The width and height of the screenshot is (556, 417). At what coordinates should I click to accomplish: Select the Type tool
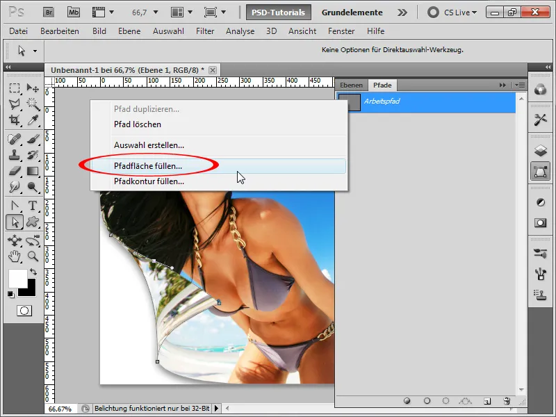[33, 206]
